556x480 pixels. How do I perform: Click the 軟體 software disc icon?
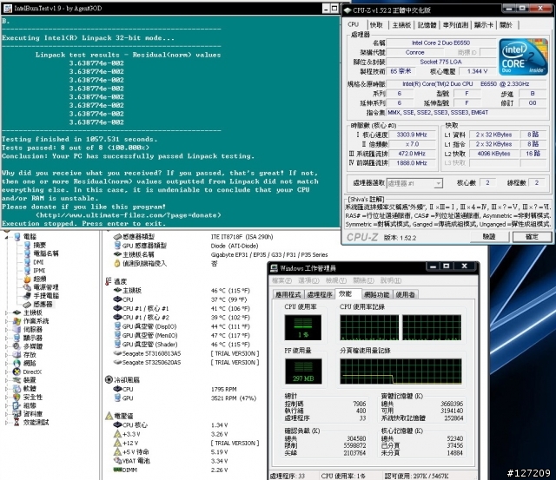[x=17, y=389]
